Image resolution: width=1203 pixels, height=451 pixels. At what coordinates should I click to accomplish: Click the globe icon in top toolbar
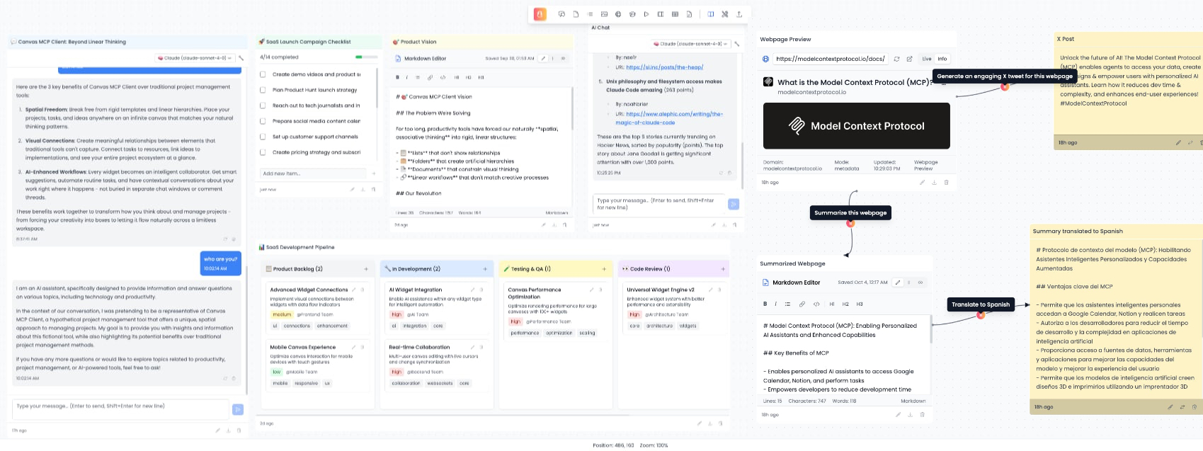coord(618,14)
